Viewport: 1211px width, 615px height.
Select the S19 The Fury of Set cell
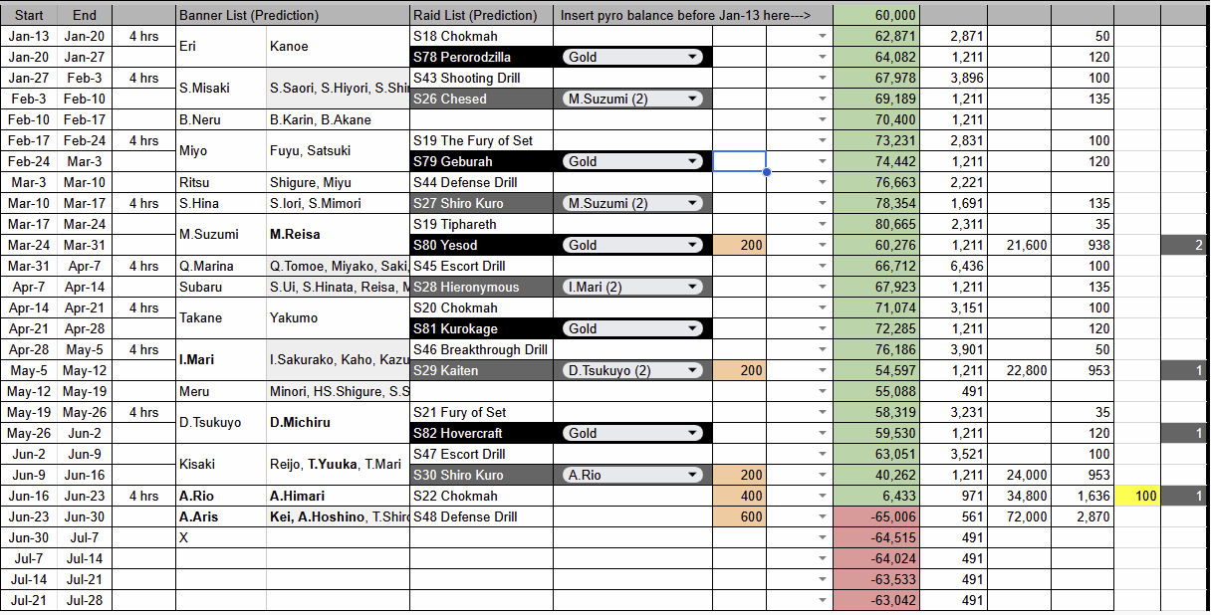[x=482, y=140]
